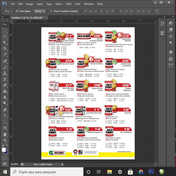176x176 pixels.
Task: Select the History Brush tool
Action: pos(5,79)
